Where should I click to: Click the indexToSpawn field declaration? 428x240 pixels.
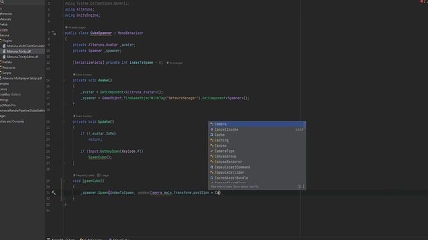[141, 63]
